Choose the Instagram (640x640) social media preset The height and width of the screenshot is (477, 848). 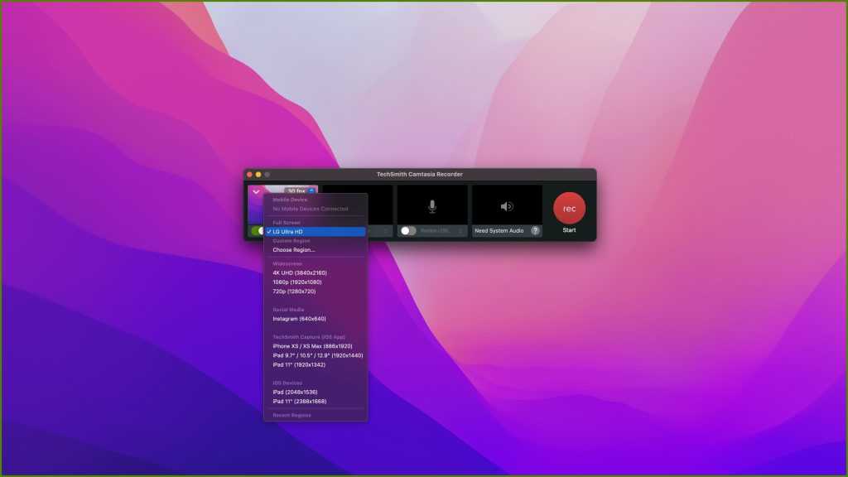298,318
